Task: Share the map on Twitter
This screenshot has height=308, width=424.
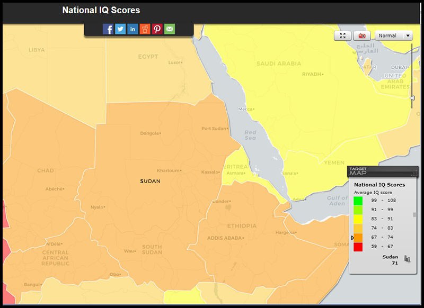Action: [x=120, y=29]
